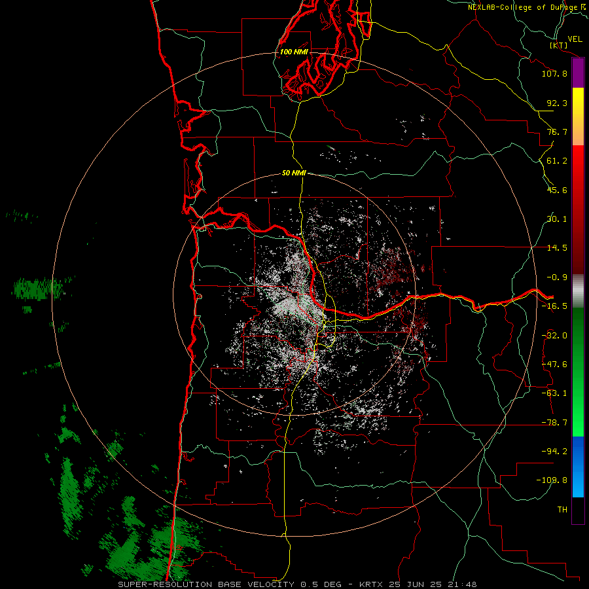Click the -47.6 velocity scale value

pos(554,365)
